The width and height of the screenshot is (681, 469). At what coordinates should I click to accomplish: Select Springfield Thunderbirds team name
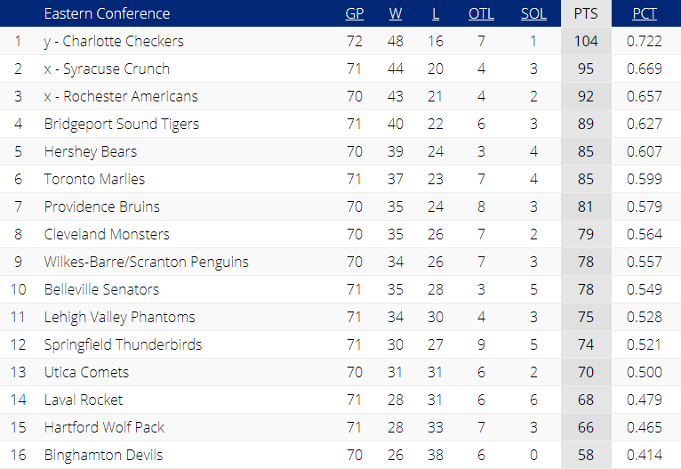coord(123,344)
